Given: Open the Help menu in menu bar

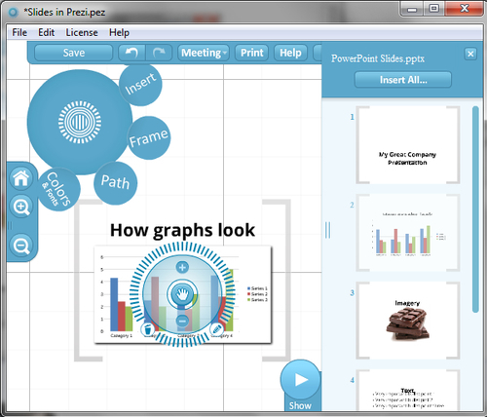Looking at the screenshot, I should click(x=119, y=32).
